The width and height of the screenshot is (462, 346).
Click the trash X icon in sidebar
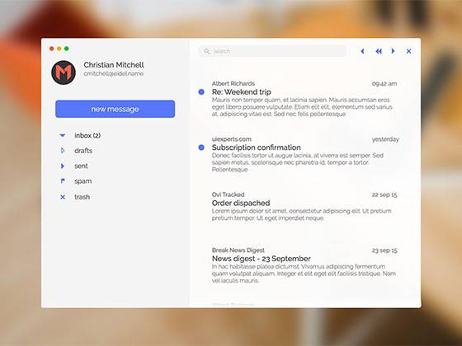(63, 197)
